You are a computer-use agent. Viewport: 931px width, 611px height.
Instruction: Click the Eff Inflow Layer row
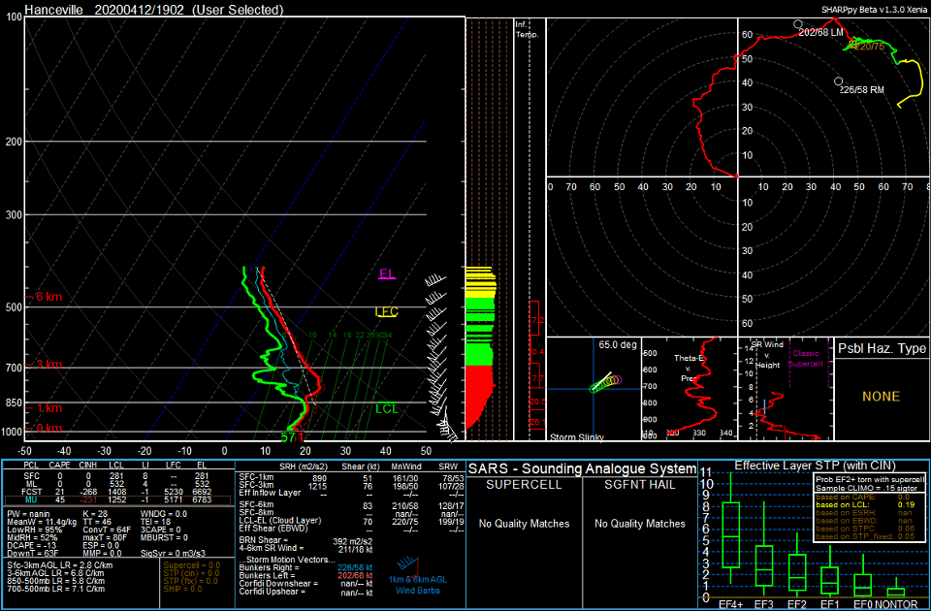coord(350,494)
